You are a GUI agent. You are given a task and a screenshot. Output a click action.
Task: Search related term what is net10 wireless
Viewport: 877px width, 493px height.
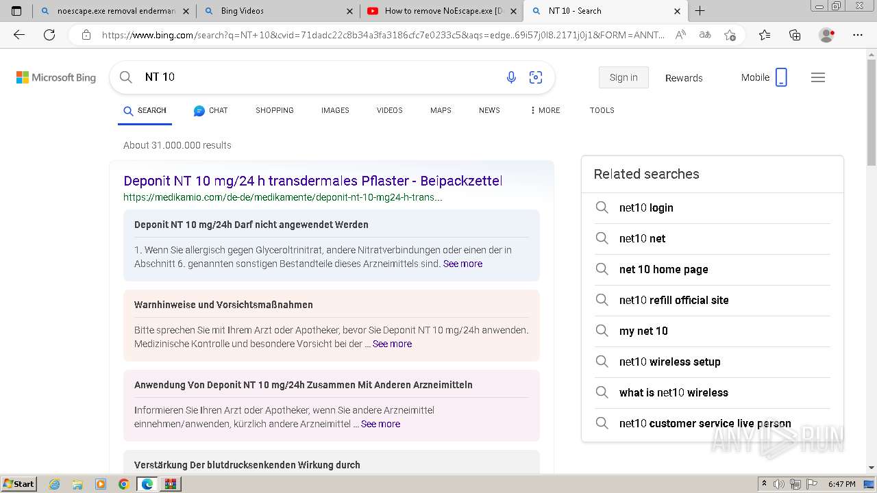713,392
